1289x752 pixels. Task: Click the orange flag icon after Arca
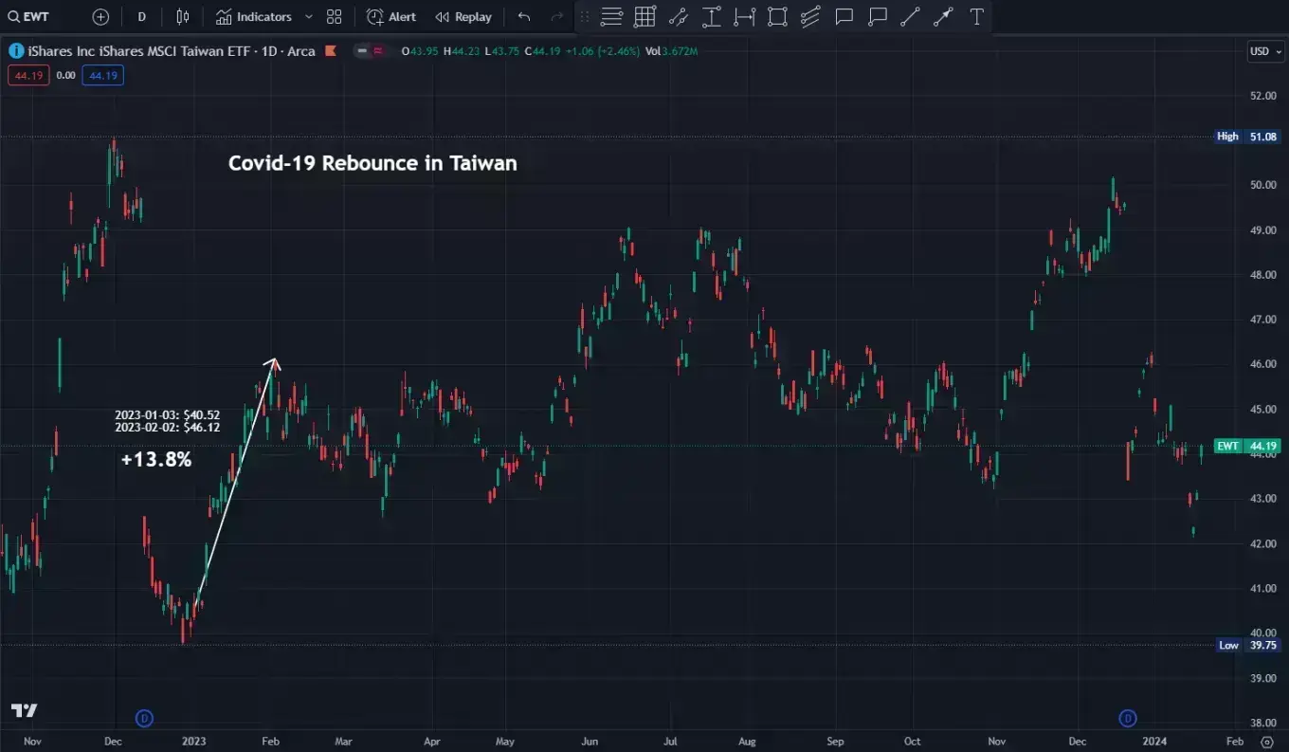pyautogui.click(x=330, y=51)
